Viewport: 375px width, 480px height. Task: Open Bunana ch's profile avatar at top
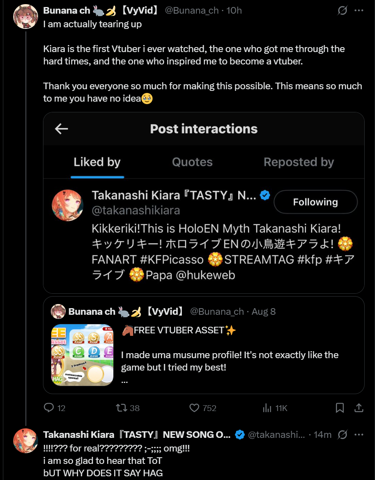pos(26,17)
